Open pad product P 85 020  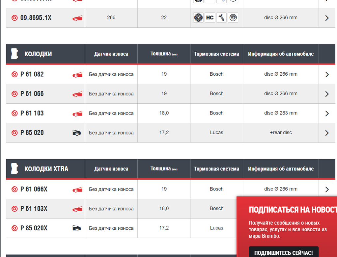[x=32, y=133]
